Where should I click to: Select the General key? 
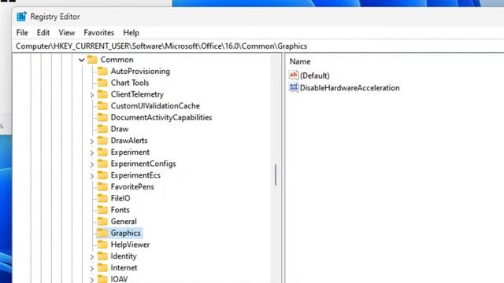124,222
